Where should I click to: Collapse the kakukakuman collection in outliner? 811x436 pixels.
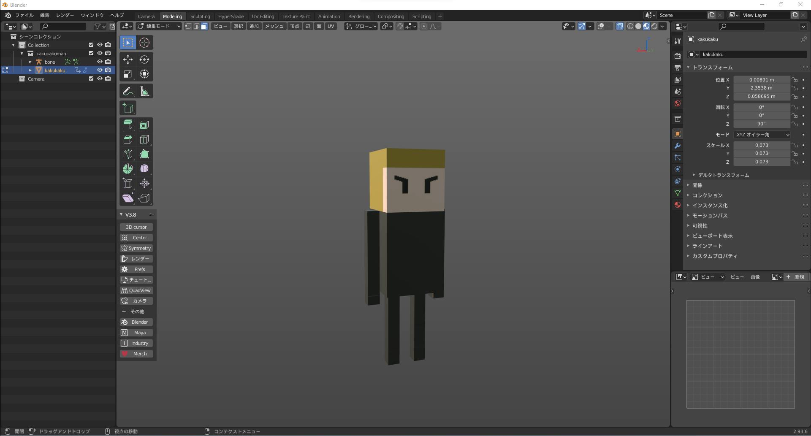(22, 53)
